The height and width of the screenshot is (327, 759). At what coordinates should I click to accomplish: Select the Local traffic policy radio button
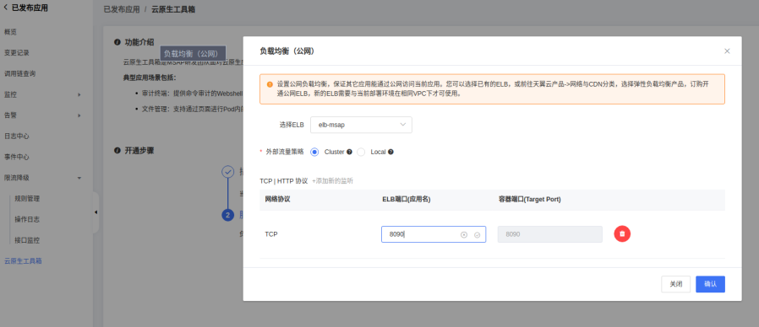point(361,152)
